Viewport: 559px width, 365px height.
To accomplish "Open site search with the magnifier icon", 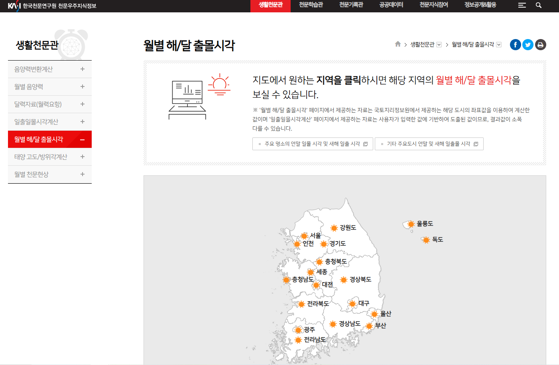I will pyautogui.click(x=538, y=5).
